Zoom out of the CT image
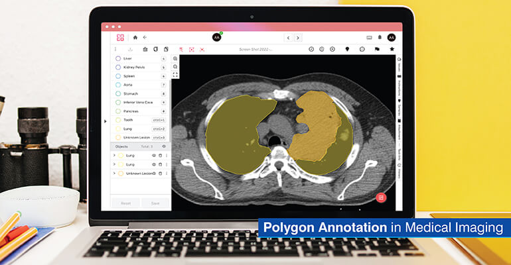 pyautogui.click(x=175, y=67)
